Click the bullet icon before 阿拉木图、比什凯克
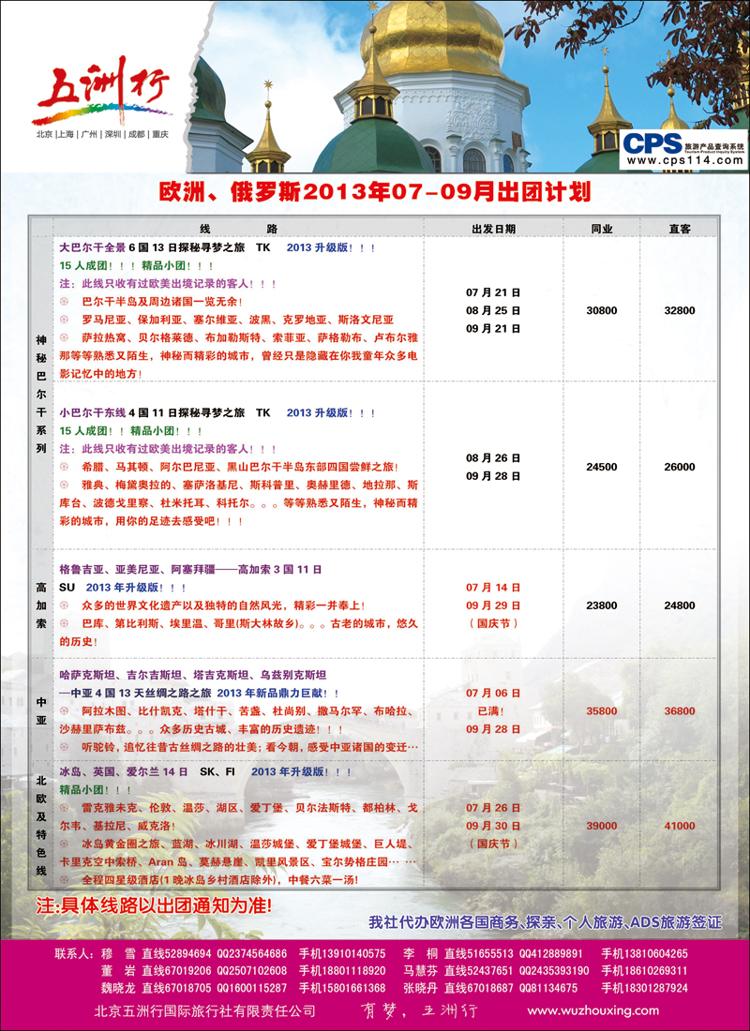 tap(65, 711)
